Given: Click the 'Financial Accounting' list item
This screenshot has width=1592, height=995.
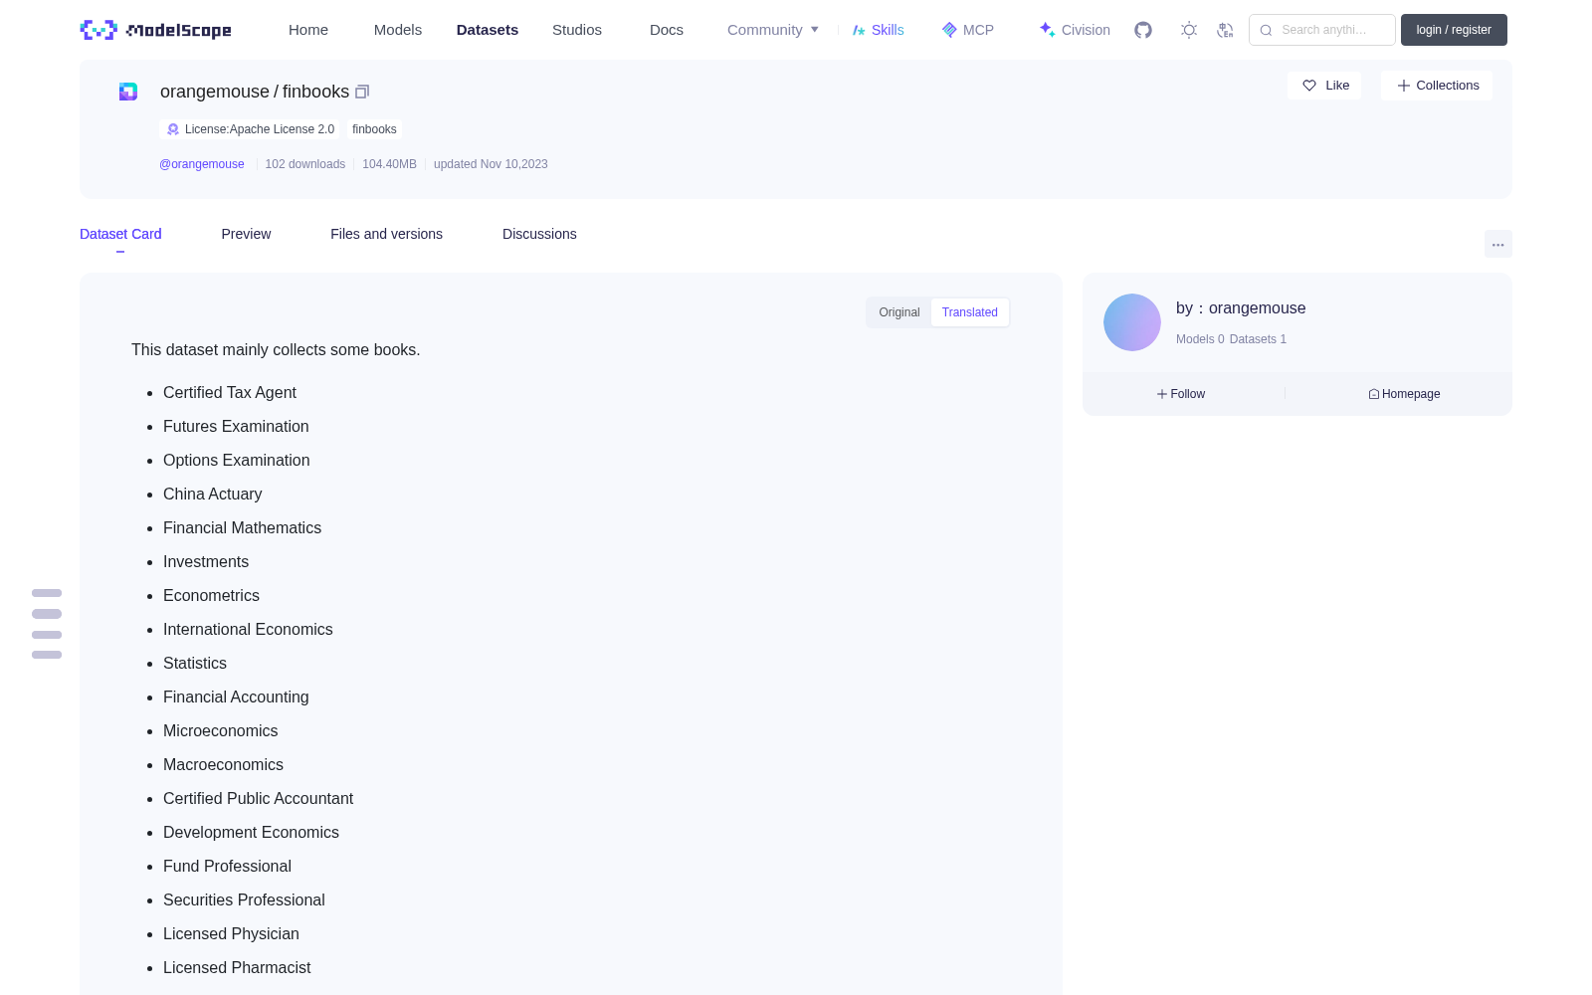Looking at the screenshot, I should (236, 697).
